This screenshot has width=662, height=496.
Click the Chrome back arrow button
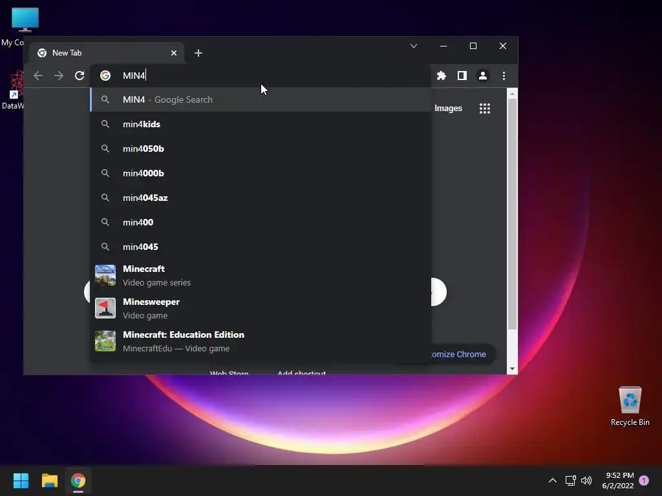coord(38,76)
